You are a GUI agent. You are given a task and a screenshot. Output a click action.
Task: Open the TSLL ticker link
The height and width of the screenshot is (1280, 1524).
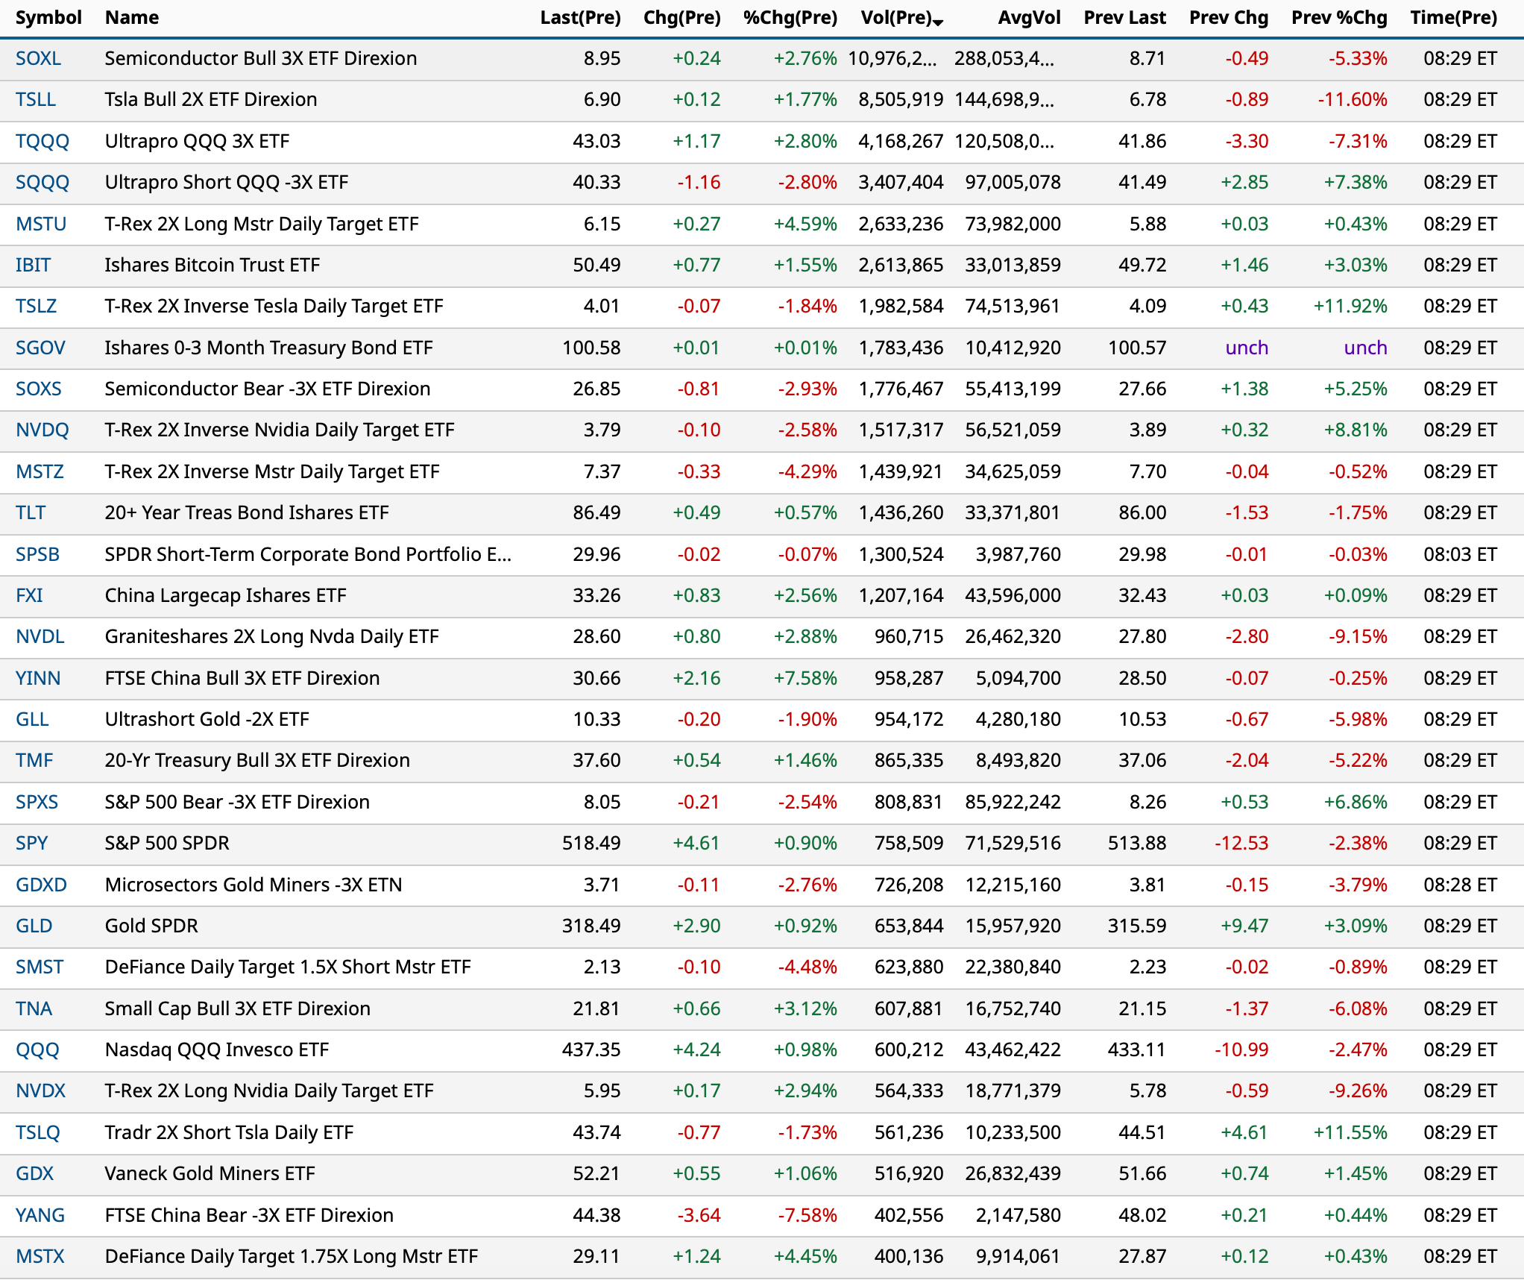point(36,99)
